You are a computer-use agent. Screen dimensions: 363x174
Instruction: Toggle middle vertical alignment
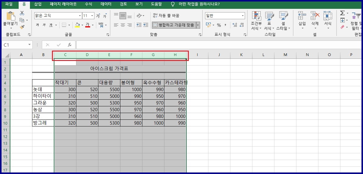tap(123, 16)
